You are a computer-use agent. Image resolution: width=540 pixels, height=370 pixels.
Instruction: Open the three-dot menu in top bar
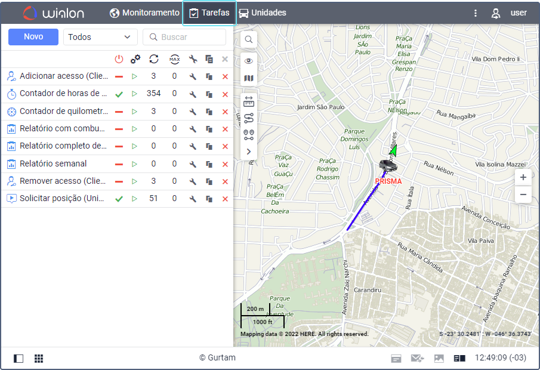point(475,13)
